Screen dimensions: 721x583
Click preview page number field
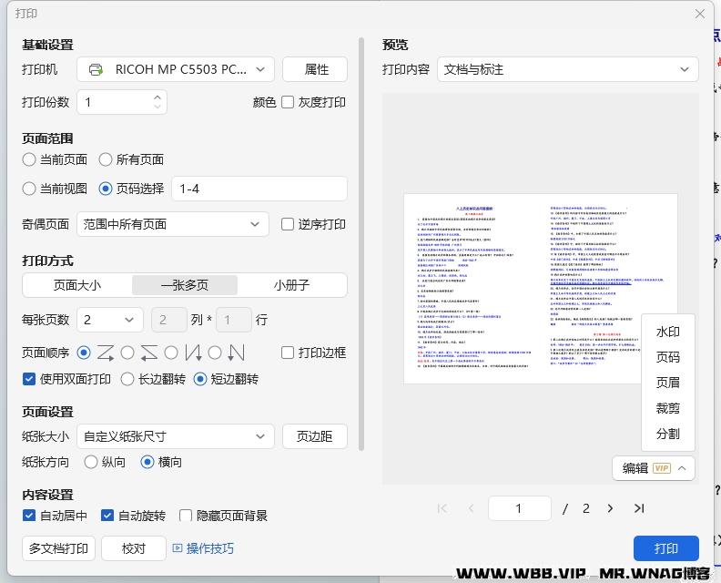click(520, 508)
